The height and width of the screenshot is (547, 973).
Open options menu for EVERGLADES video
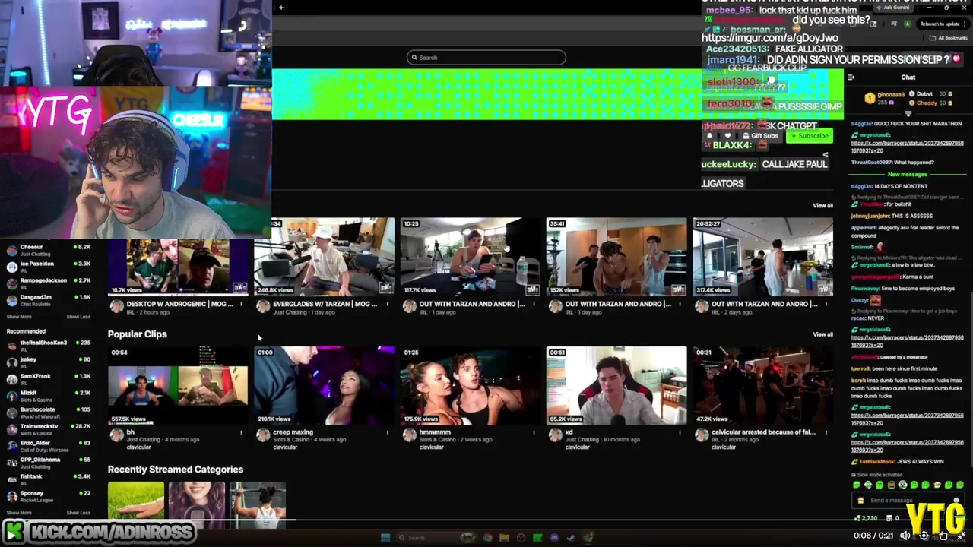388,304
